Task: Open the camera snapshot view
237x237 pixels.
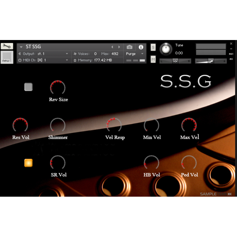Action: click(x=130, y=47)
